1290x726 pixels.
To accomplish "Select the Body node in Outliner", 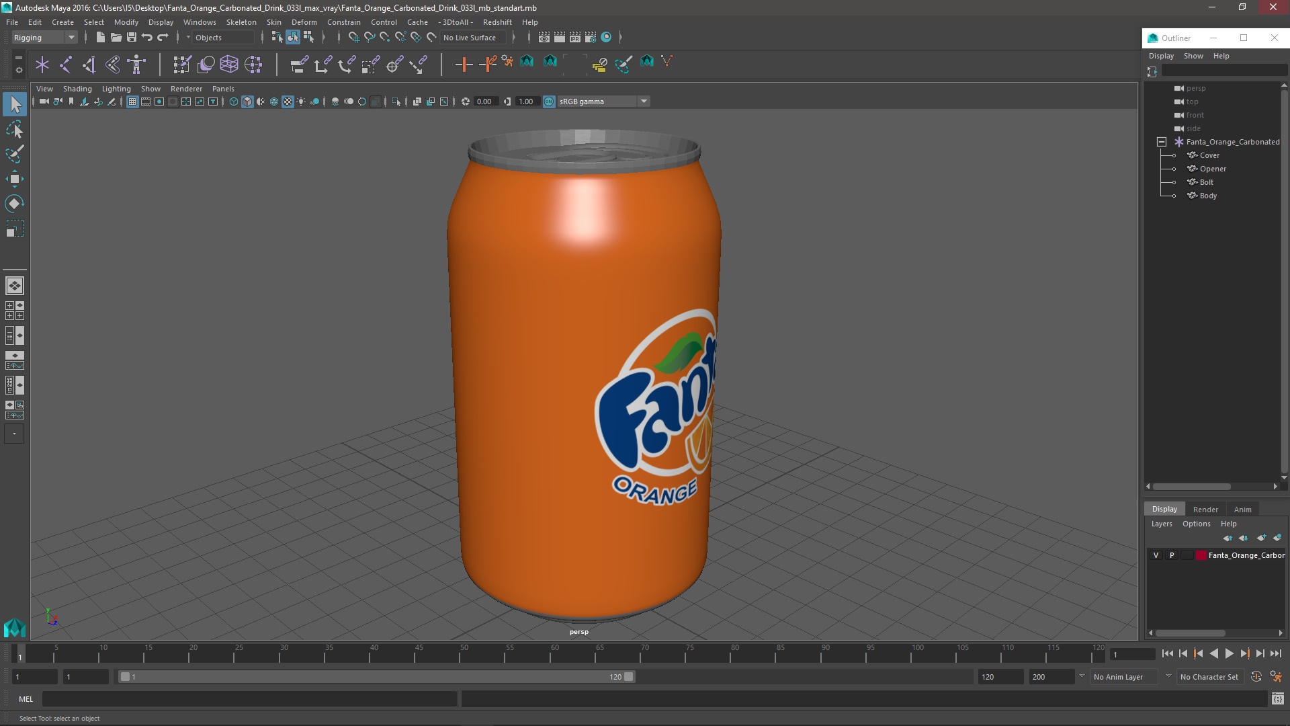I will pos(1208,196).
